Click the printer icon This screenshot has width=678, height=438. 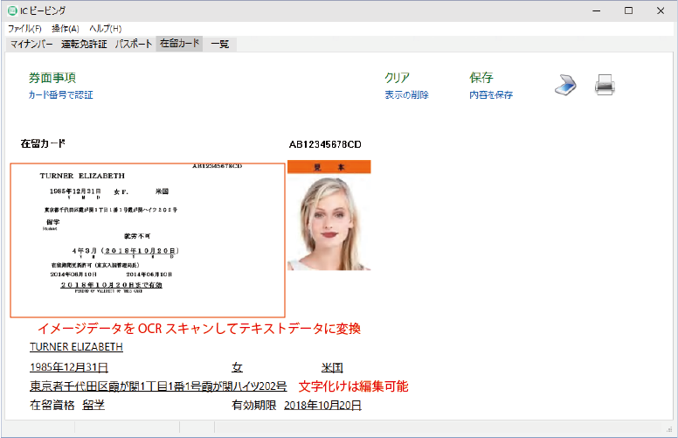[x=606, y=85]
